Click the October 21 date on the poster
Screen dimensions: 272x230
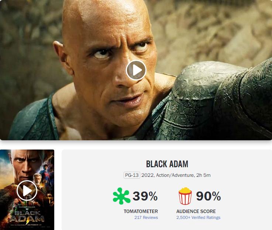[35, 225]
